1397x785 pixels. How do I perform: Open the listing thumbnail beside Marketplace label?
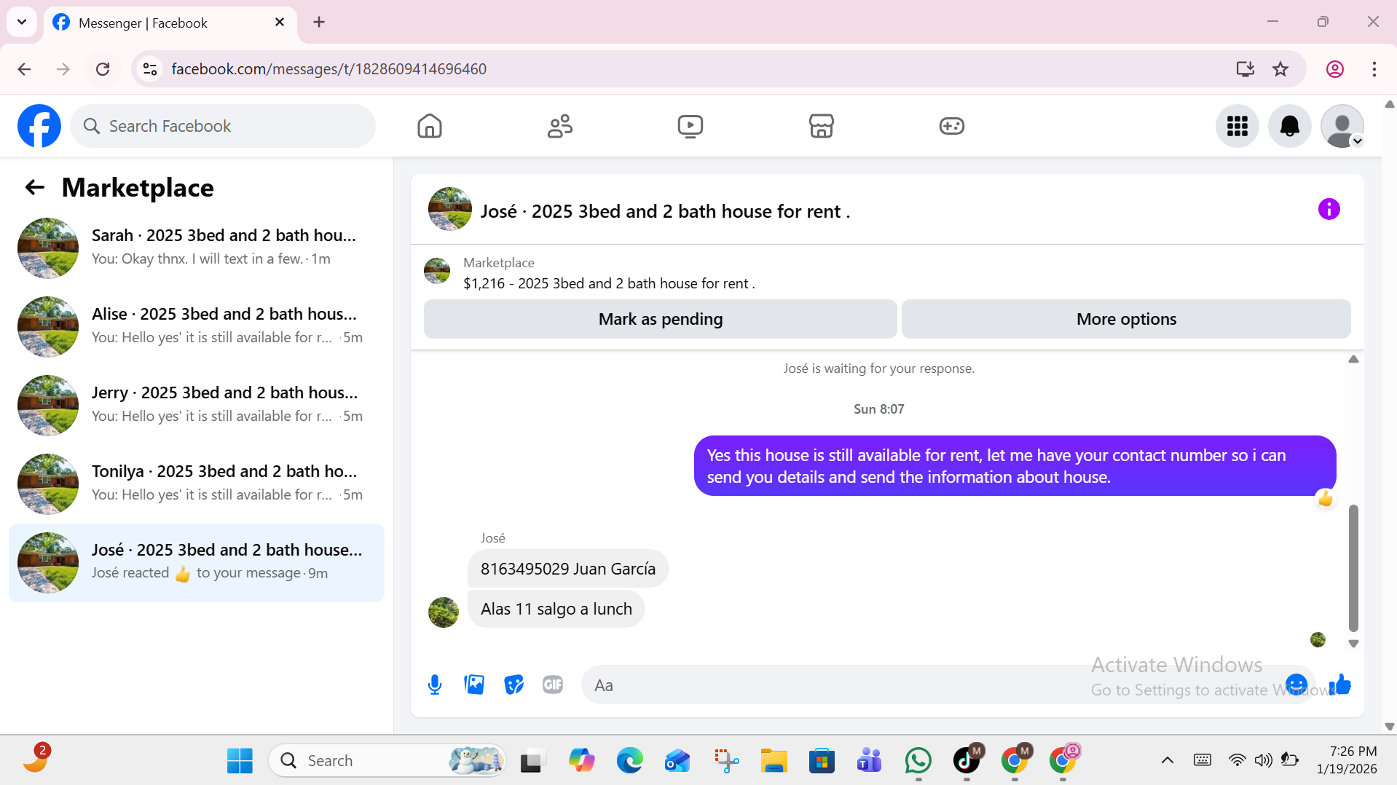coord(437,271)
